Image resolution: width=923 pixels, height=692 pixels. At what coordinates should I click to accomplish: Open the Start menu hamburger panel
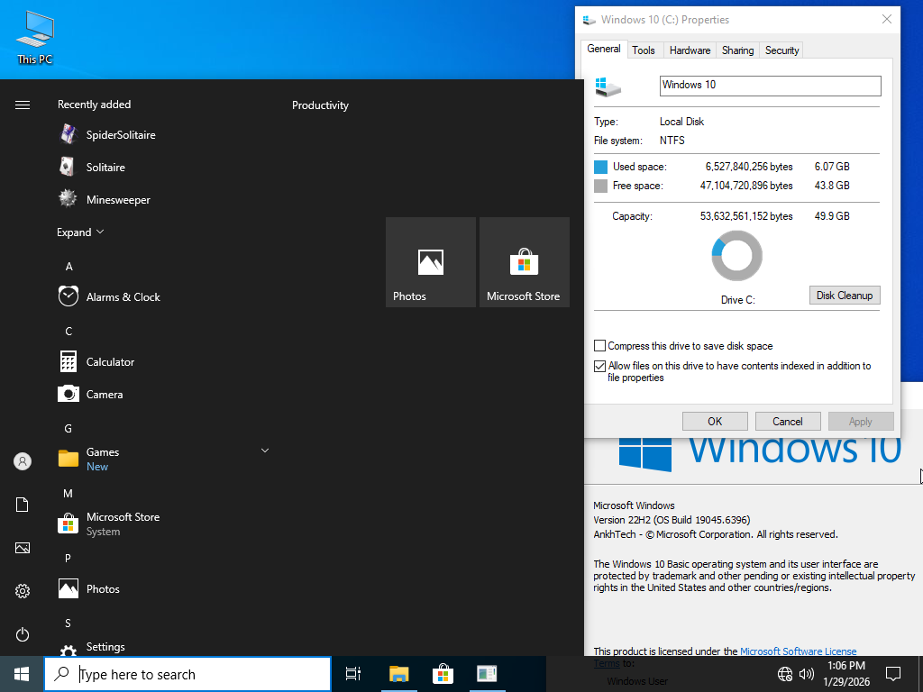coord(22,103)
